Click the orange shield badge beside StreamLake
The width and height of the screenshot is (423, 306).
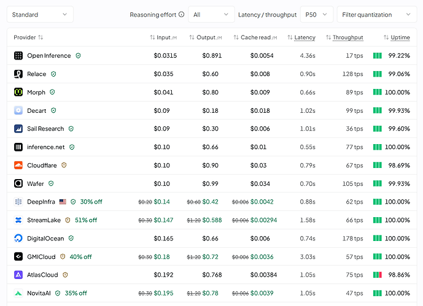68,220
